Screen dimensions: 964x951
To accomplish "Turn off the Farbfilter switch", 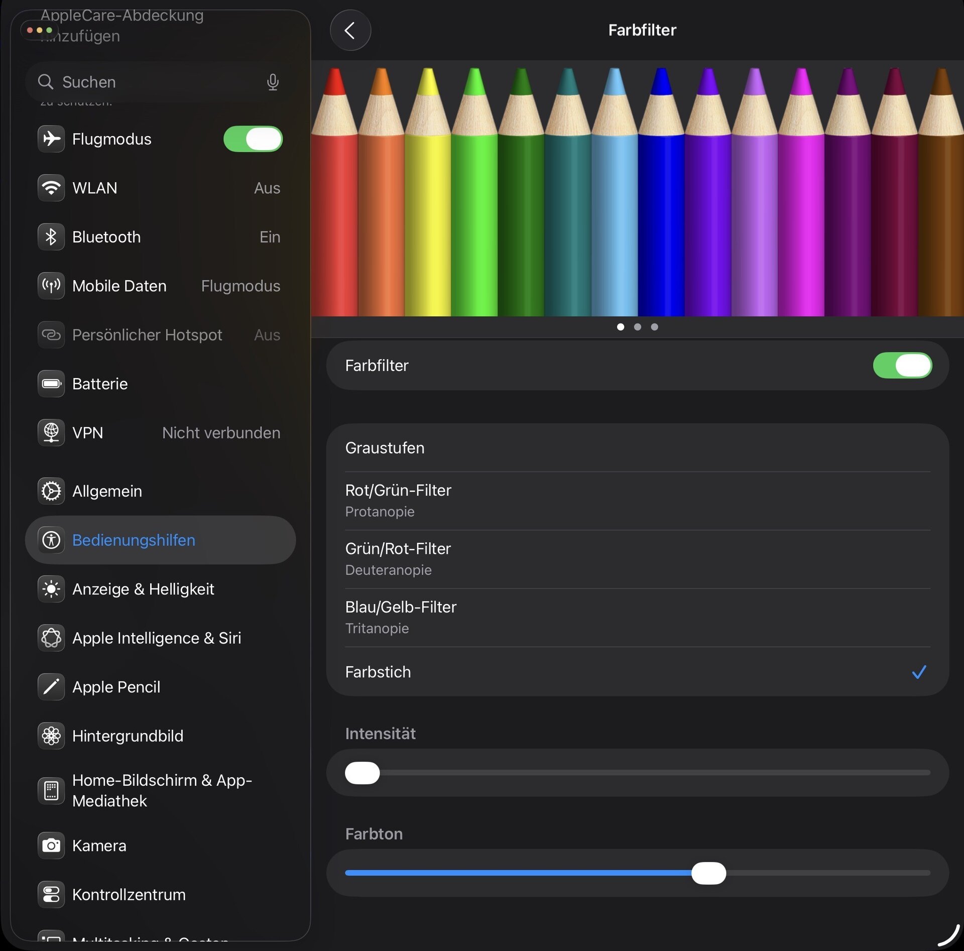I will pos(902,366).
